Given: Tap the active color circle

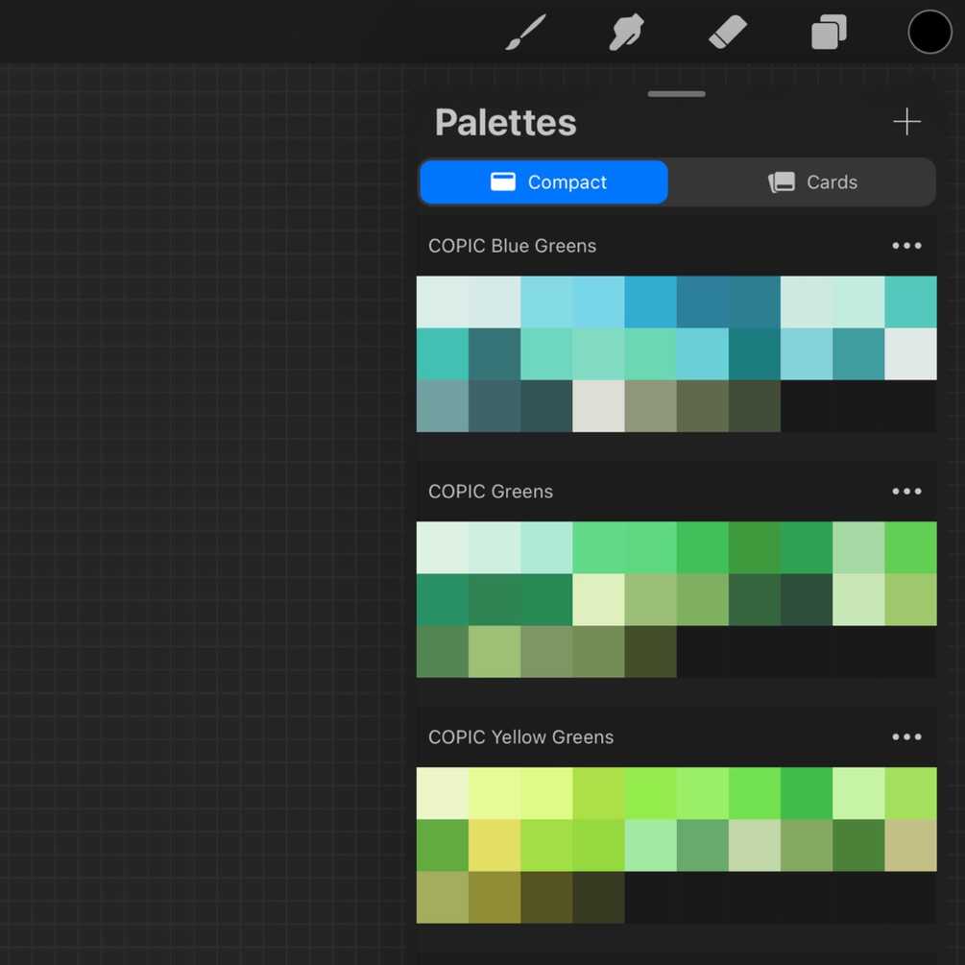Looking at the screenshot, I should coord(929,32).
